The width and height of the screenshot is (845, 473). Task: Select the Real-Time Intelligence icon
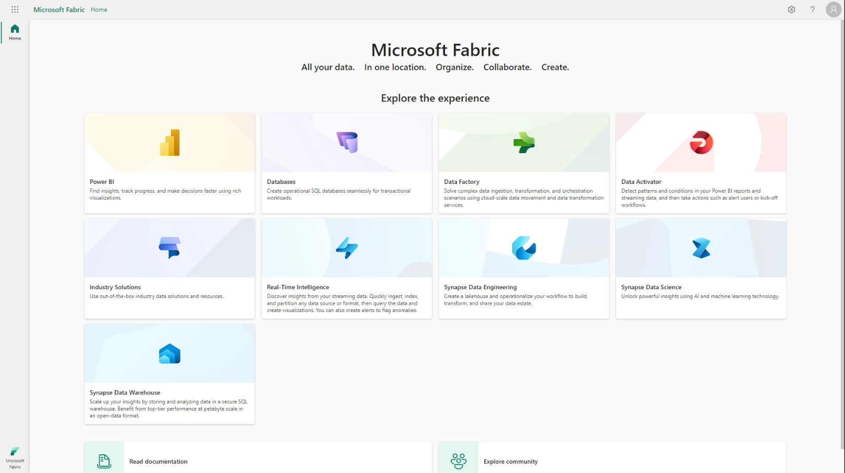(x=347, y=248)
